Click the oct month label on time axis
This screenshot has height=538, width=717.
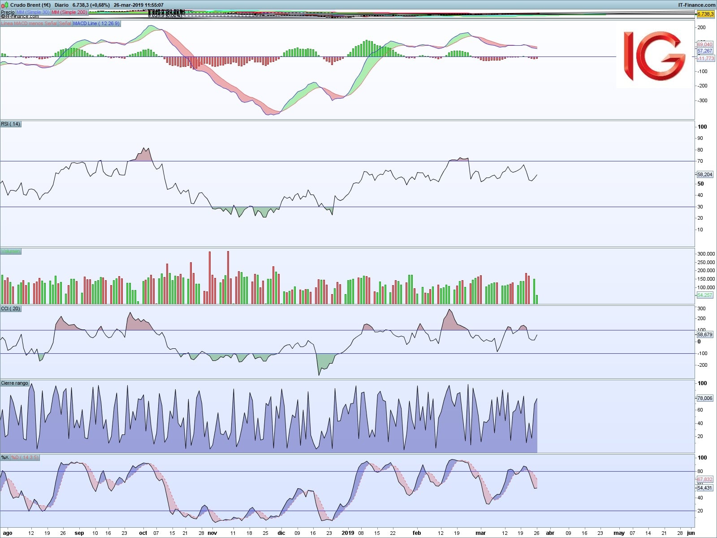143,533
